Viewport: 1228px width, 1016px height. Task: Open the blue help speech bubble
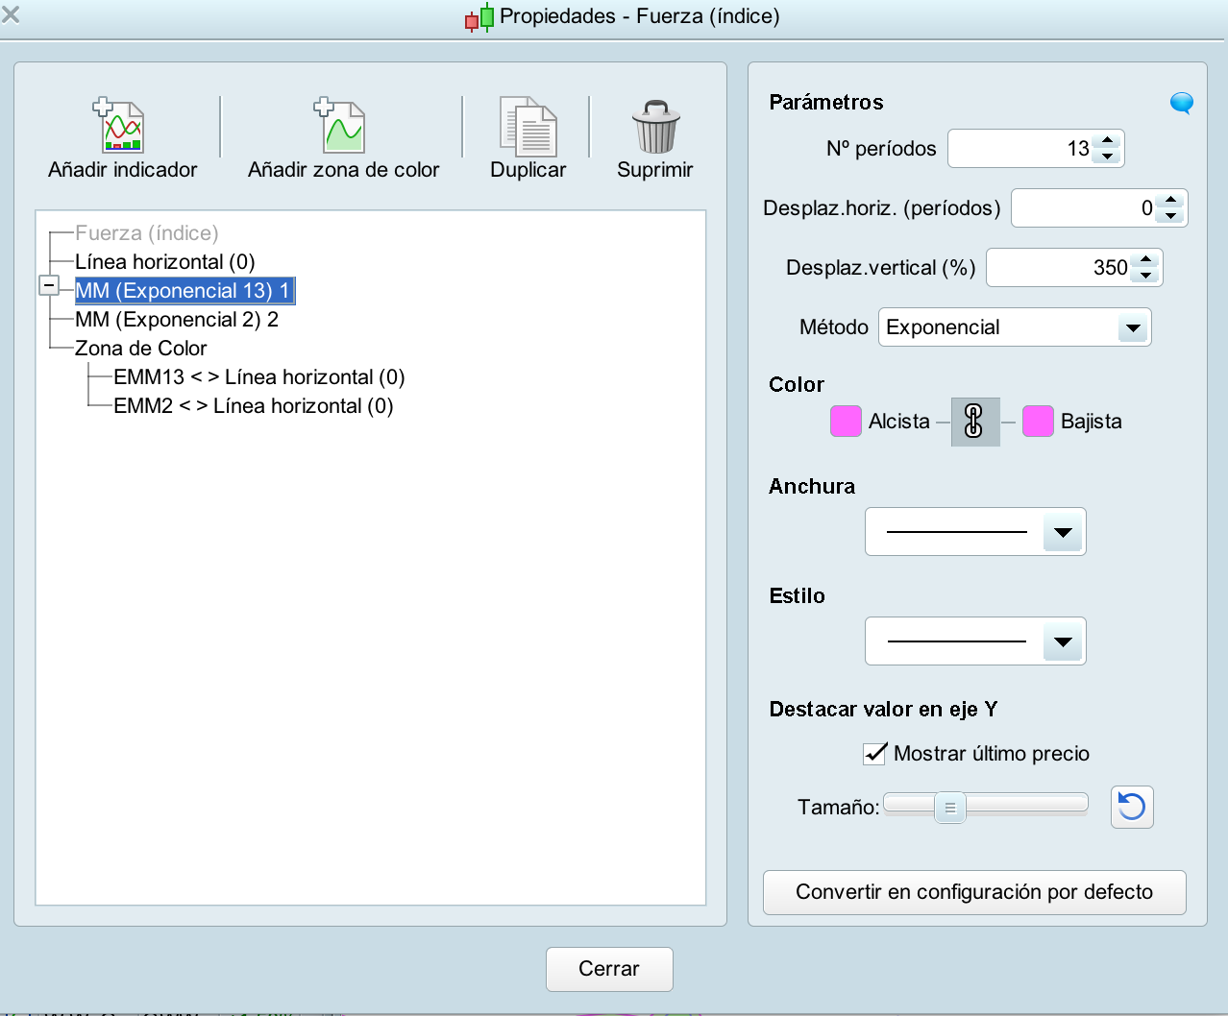point(1182,103)
